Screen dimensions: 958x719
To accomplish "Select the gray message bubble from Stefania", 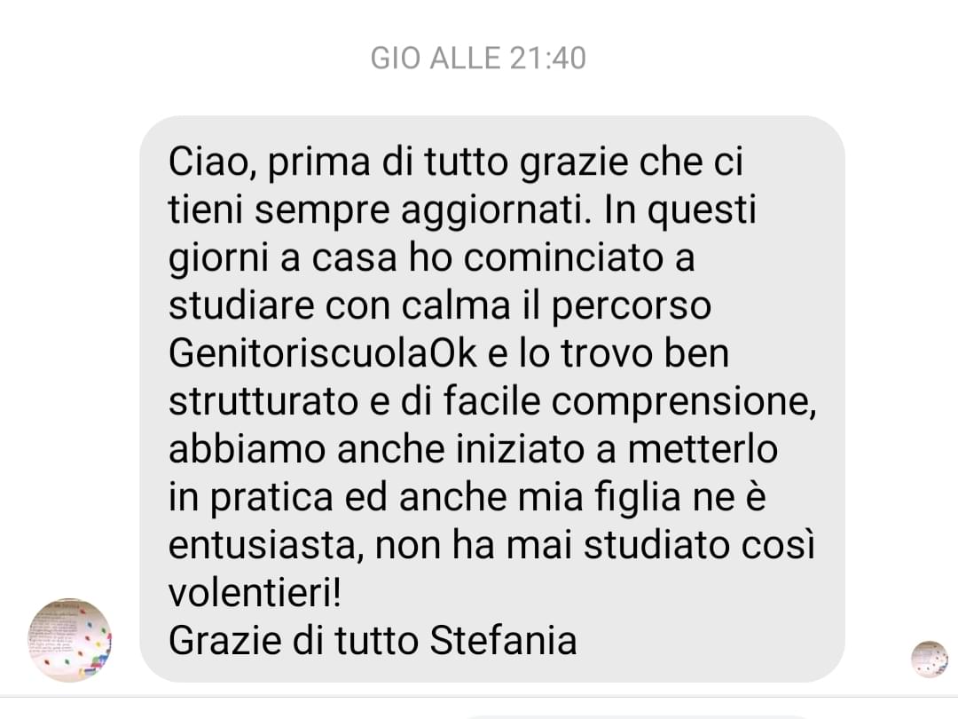I will pyautogui.click(x=491, y=399).
